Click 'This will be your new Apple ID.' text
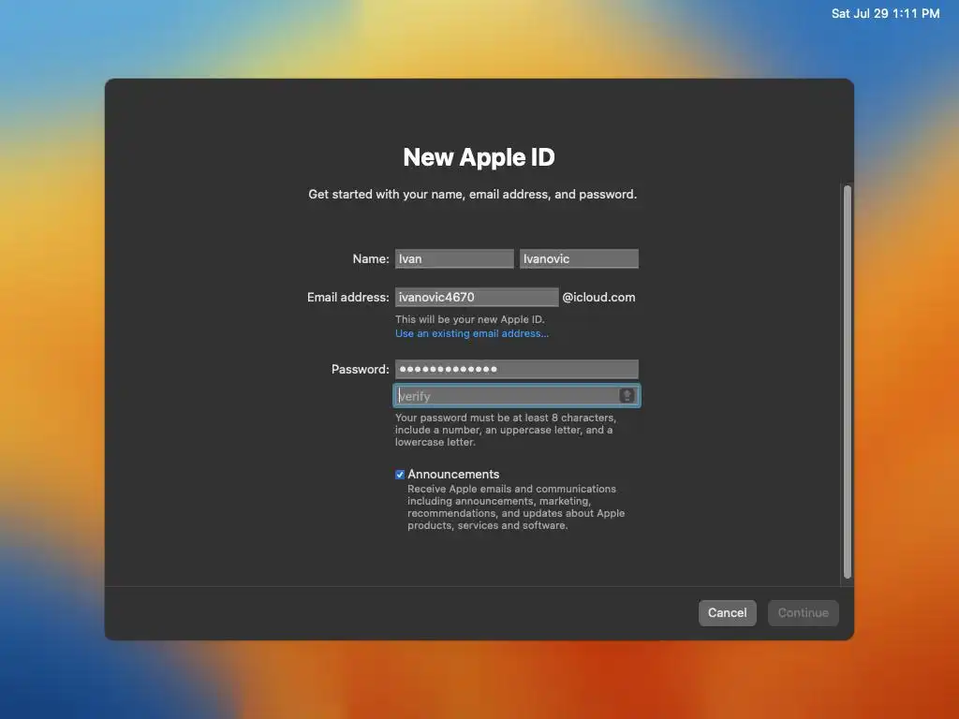 (470, 319)
